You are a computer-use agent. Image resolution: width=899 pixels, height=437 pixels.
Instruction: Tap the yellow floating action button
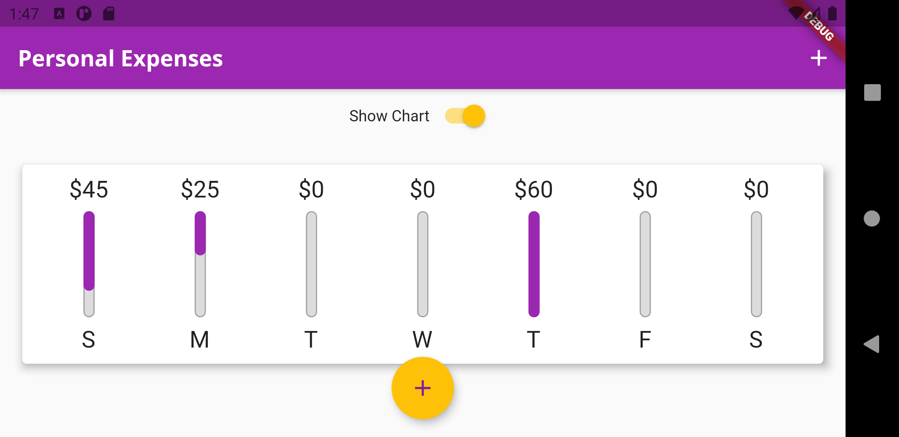pos(422,388)
